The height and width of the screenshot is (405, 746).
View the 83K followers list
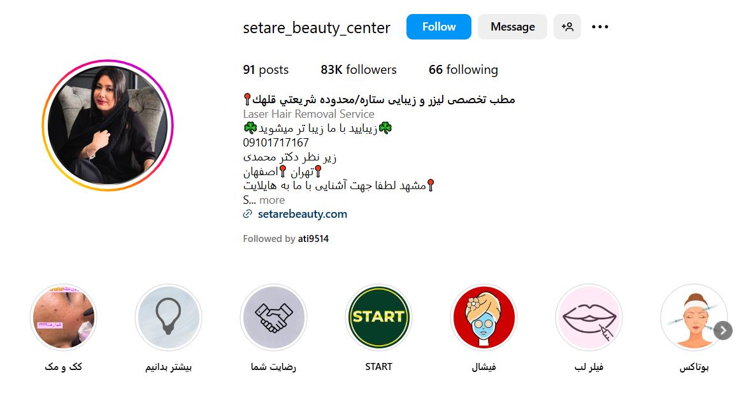pyautogui.click(x=358, y=69)
